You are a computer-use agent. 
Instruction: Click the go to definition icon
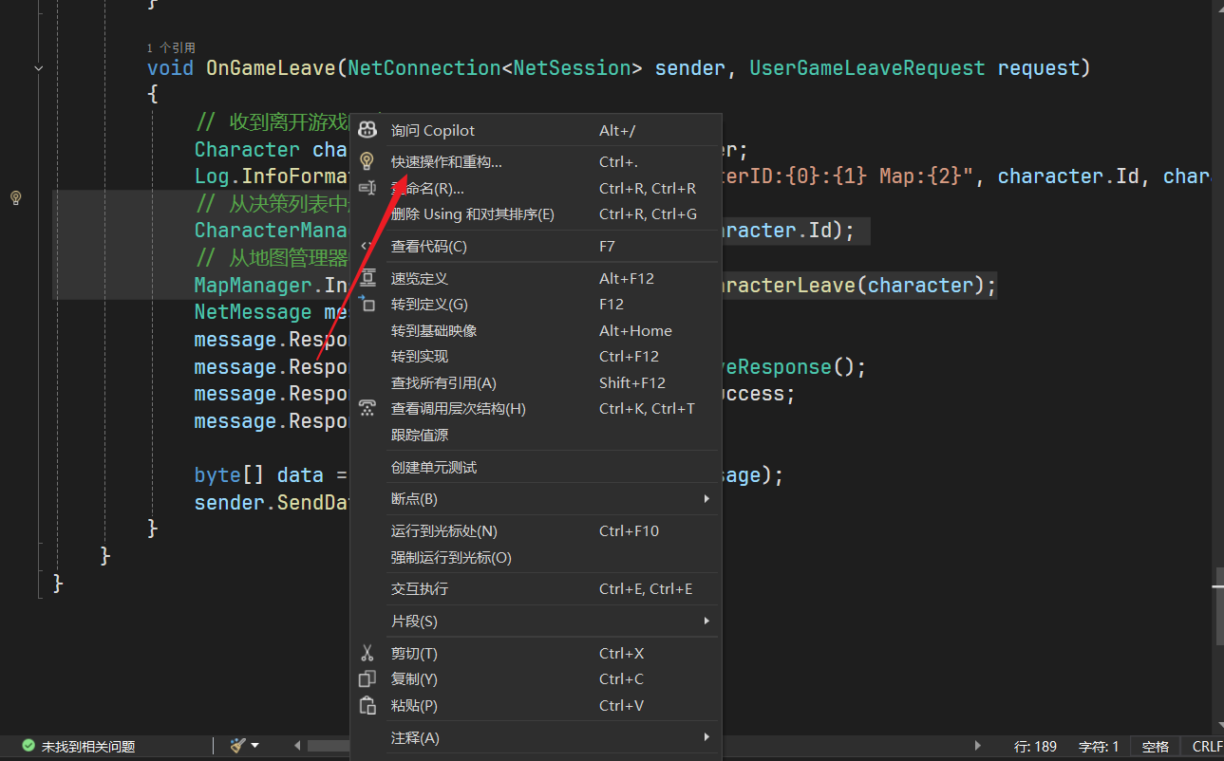pos(367,305)
